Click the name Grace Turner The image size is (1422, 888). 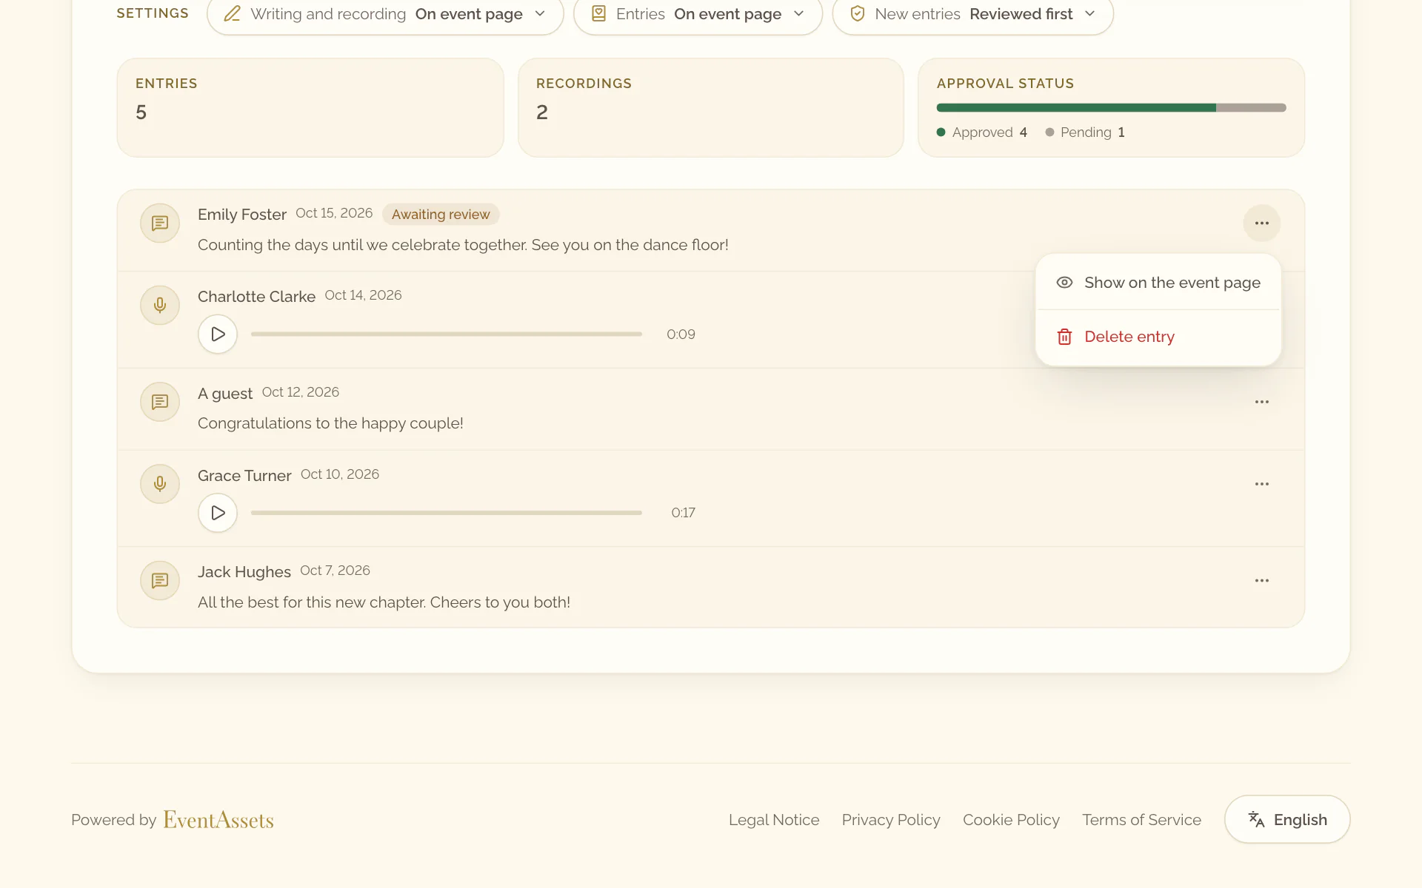pyautogui.click(x=244, y=476)
